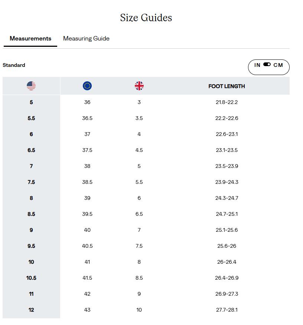303x325 pixels.
Task: Click UK size 10 cell
Action: 139,310
